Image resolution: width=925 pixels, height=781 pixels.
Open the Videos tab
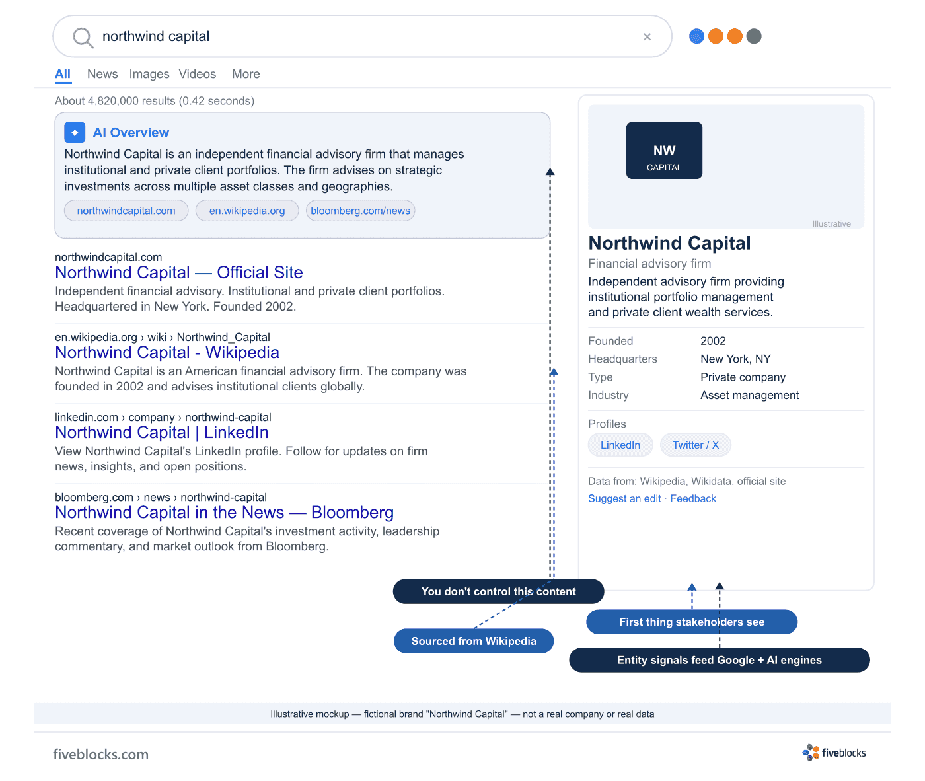click(198, 74)
